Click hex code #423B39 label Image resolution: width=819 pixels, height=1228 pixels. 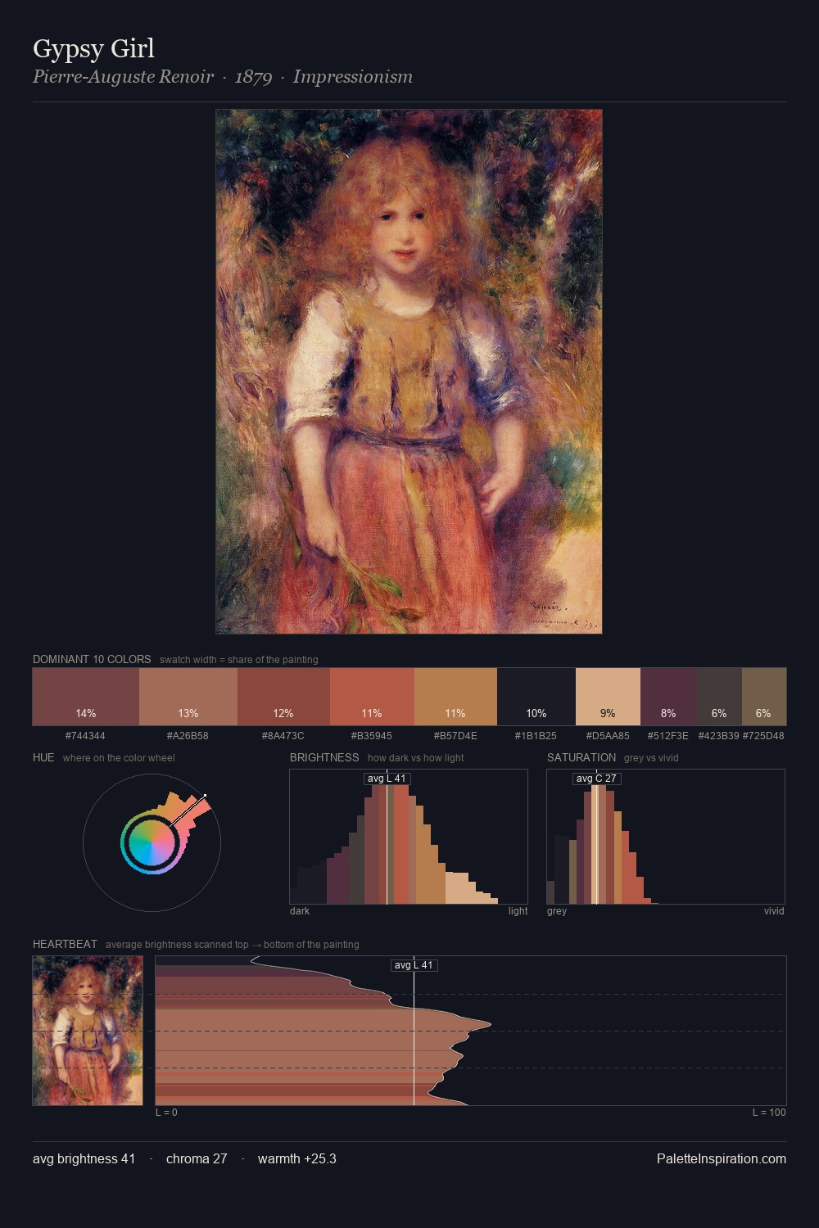(x=719, y=736)
